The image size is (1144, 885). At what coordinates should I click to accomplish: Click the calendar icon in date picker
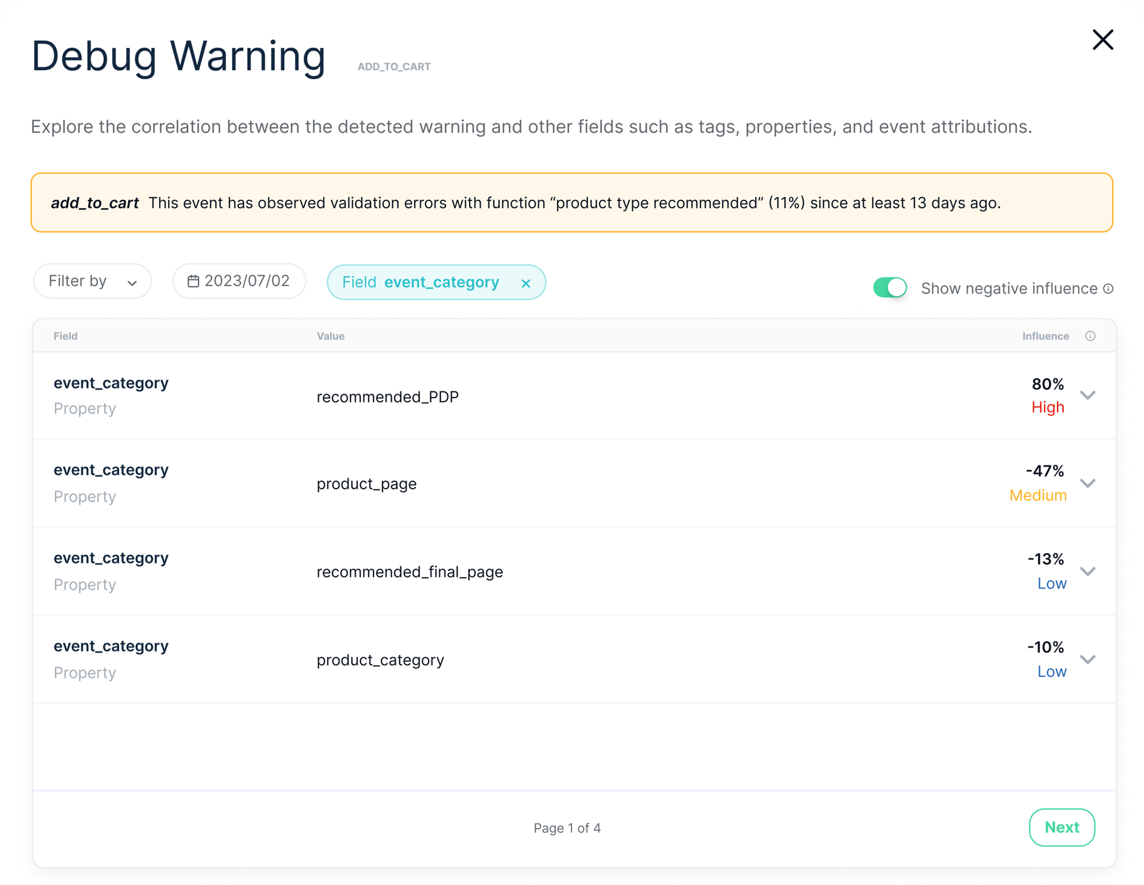coord(193,281)
